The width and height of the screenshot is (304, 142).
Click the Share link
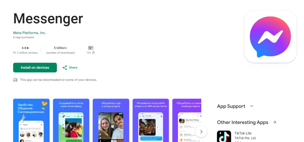(73, 67)
